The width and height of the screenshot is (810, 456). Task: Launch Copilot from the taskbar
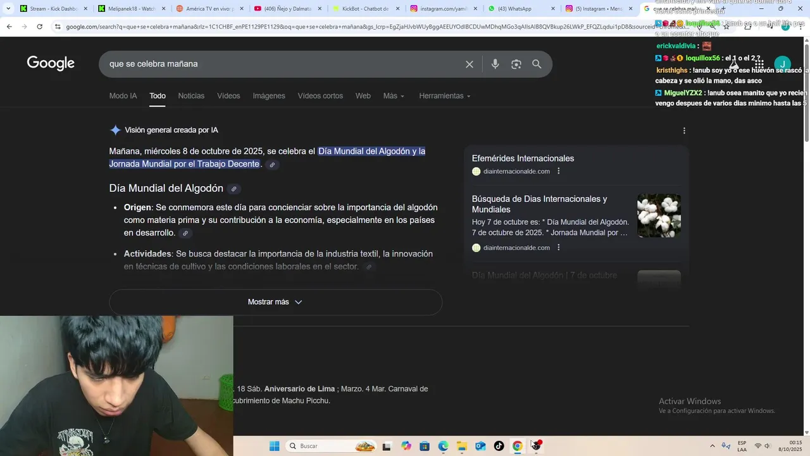(406, 446)
